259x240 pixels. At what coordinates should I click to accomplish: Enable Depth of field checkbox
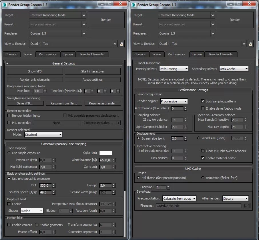[x=9, y=204]
